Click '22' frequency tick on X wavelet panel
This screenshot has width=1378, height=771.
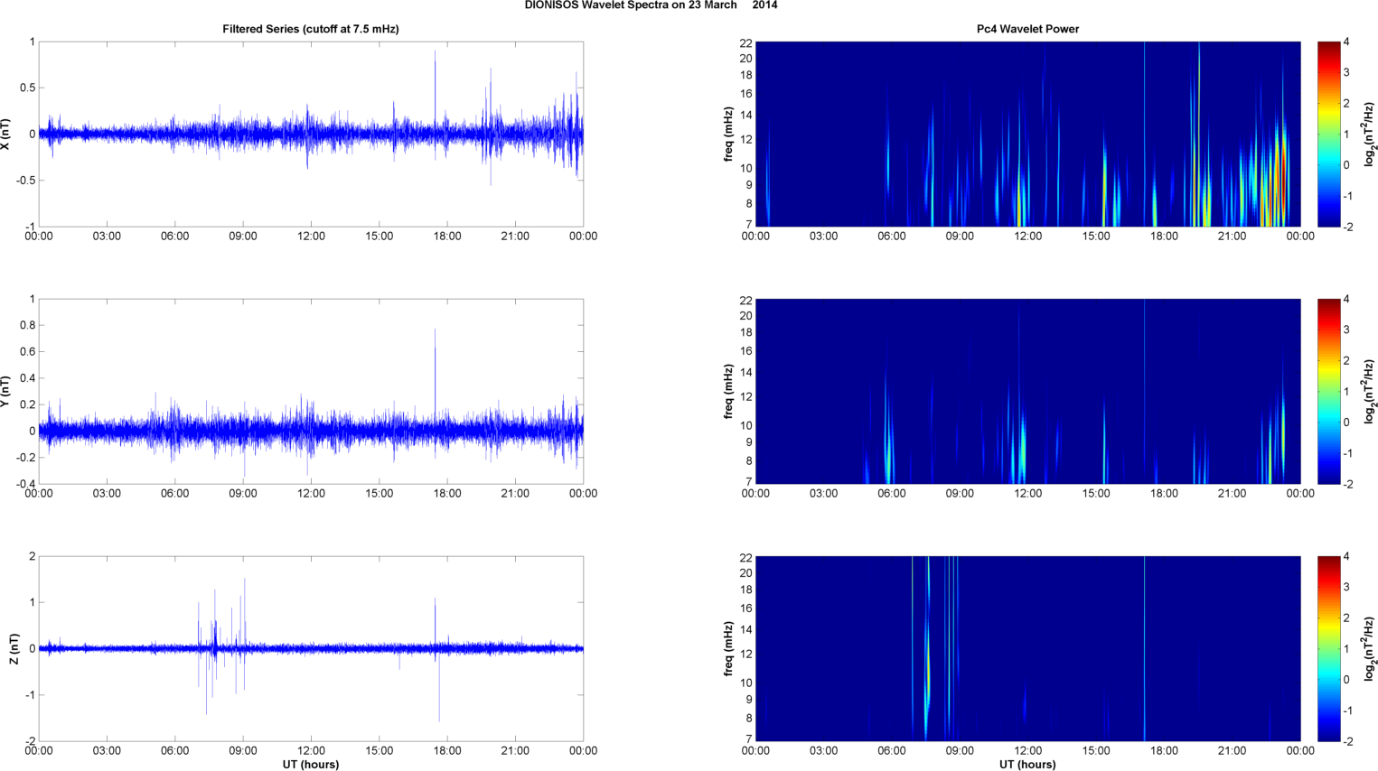(x=746, y=43)
